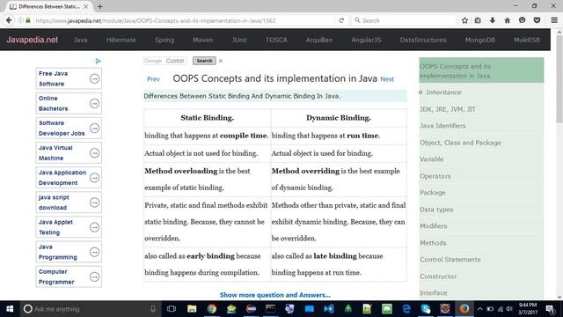Open AngularJS section in navbar
The height and width of the screenshot is (317, 563).
[x=366, y=40]
